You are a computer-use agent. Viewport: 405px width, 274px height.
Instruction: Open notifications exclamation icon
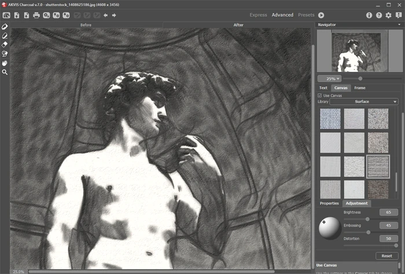[x=399, y=15]
